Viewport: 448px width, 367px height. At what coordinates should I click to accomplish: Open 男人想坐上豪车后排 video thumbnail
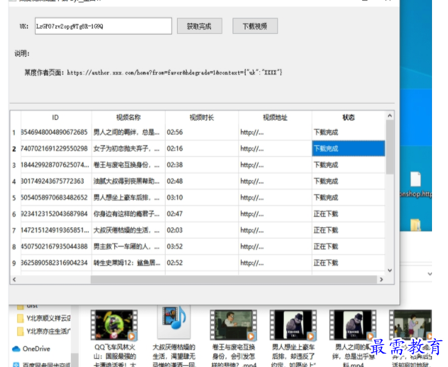pyautogui.click(x=293, y=325)
